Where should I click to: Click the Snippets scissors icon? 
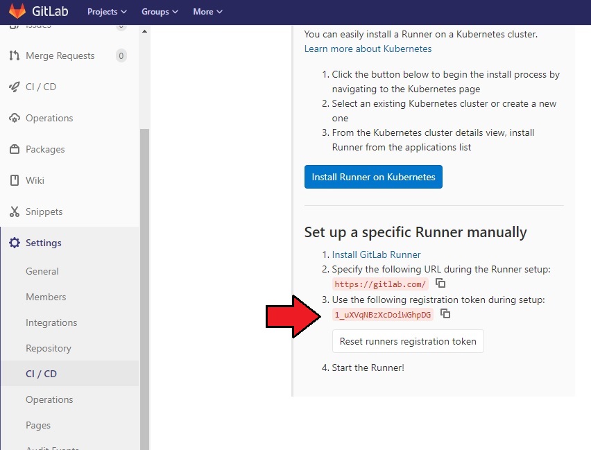click(14, 211)
